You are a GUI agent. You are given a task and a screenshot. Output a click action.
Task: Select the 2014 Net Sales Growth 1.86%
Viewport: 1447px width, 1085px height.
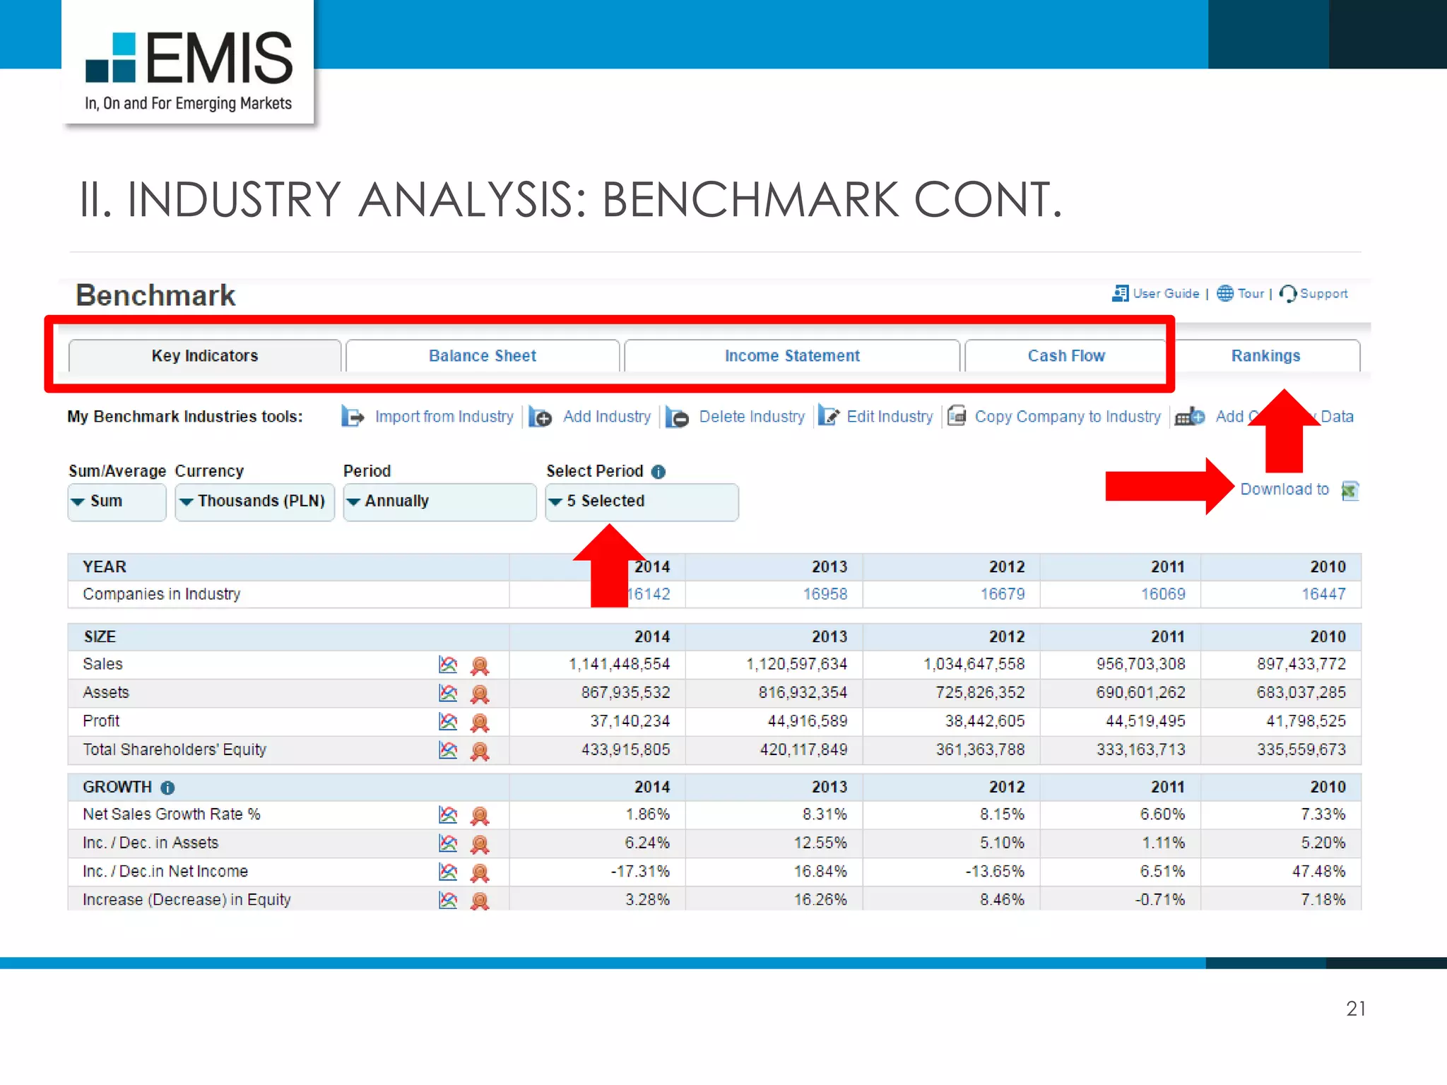[647, 814]
